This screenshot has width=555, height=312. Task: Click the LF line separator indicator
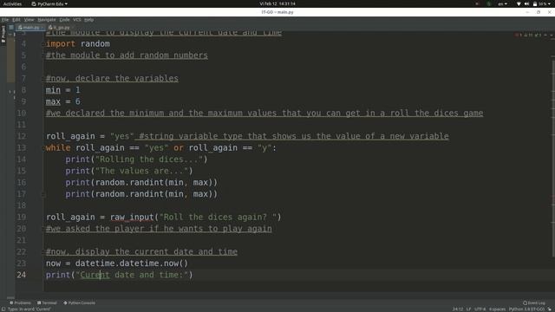pyautogui.click(x=468, y=309)
